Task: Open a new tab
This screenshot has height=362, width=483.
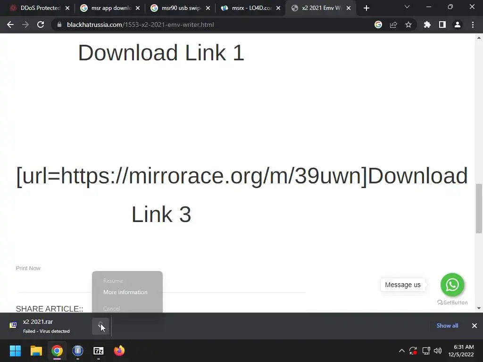Action: pos(366,8)
